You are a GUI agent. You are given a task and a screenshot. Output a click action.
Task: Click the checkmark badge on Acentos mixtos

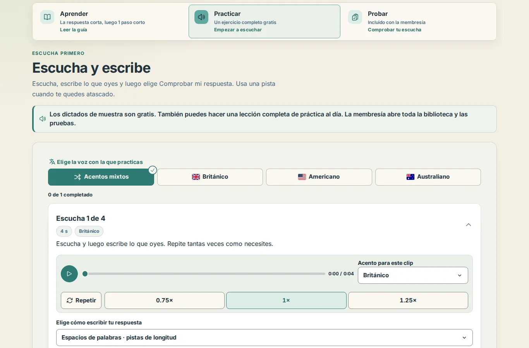153,170
